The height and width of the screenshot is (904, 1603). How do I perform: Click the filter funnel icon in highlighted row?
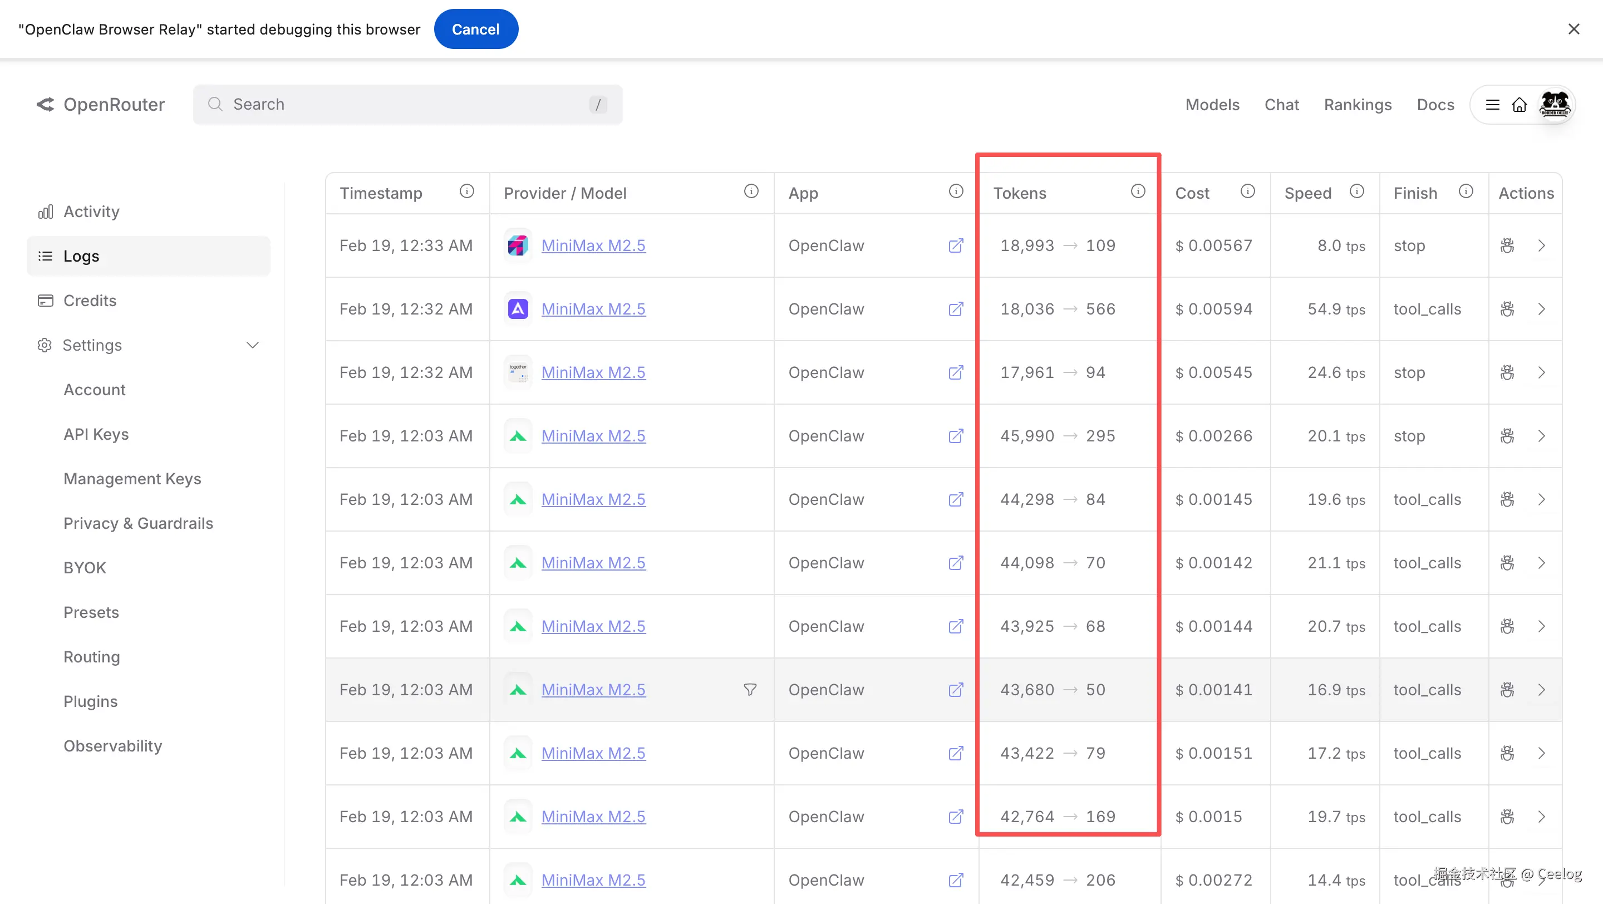coord(750,689)
